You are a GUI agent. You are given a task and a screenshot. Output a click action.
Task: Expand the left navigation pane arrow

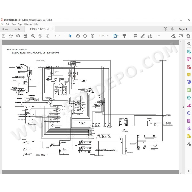pyautogui.click(x=1, y=107)
